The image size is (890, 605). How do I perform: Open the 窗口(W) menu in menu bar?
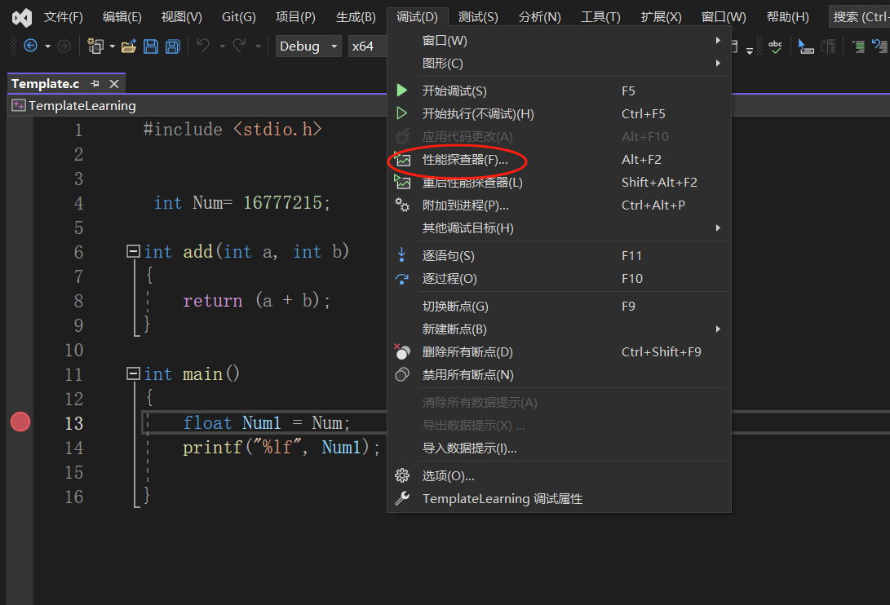pyautogui.click(x=724, y=17)
